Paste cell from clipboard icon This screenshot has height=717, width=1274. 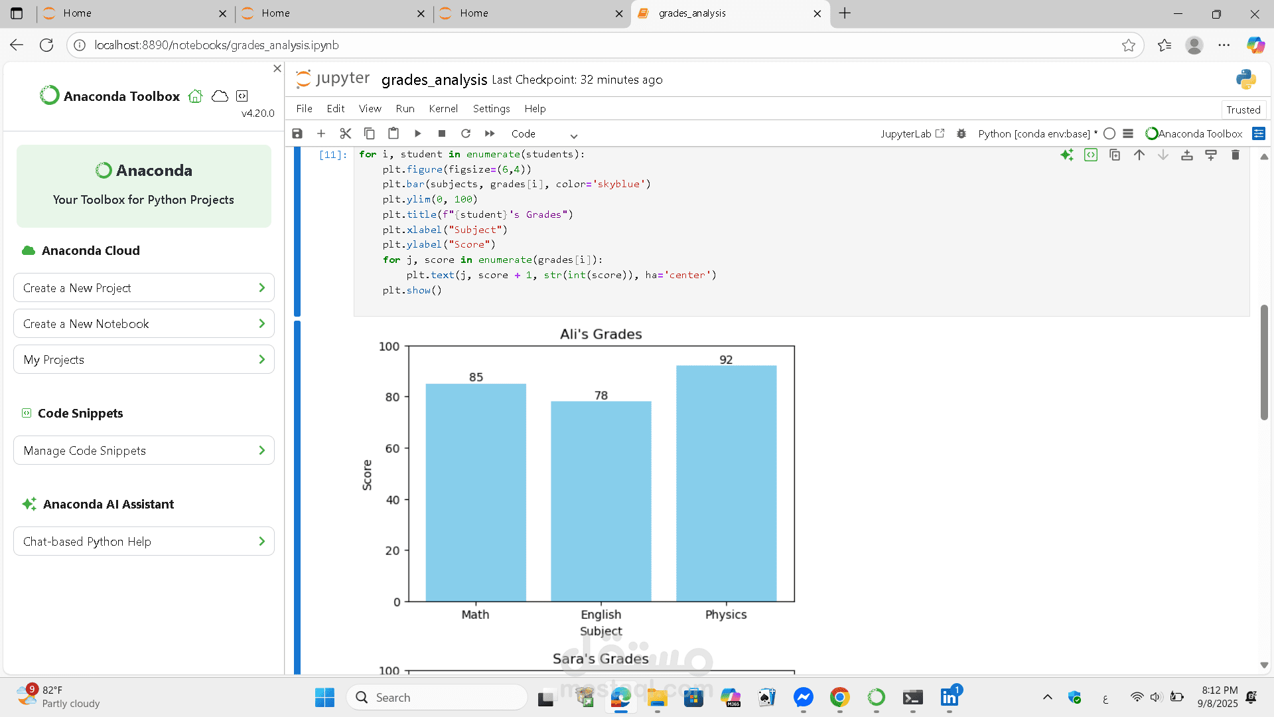[x=393, y=133]
